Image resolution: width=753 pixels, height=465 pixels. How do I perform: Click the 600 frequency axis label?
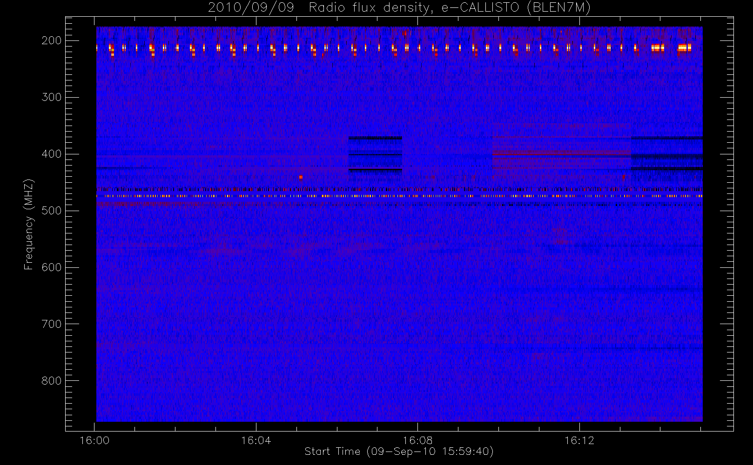pos(51,267)
